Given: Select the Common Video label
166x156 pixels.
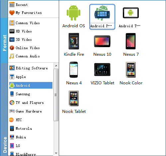Looking at the screenshot, I should (28, 23).
